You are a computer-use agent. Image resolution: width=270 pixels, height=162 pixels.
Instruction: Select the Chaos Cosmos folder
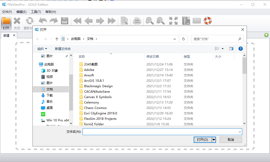click(x=95, y=108)
